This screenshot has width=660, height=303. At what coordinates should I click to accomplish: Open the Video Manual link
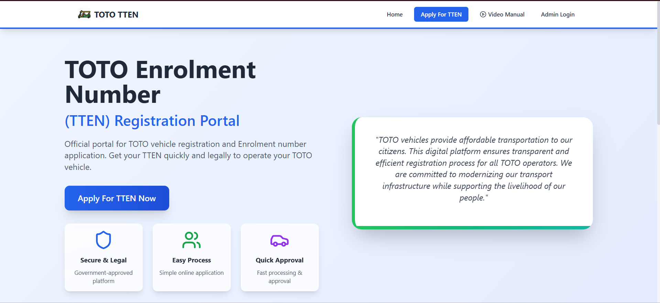(x=502, y=14)
